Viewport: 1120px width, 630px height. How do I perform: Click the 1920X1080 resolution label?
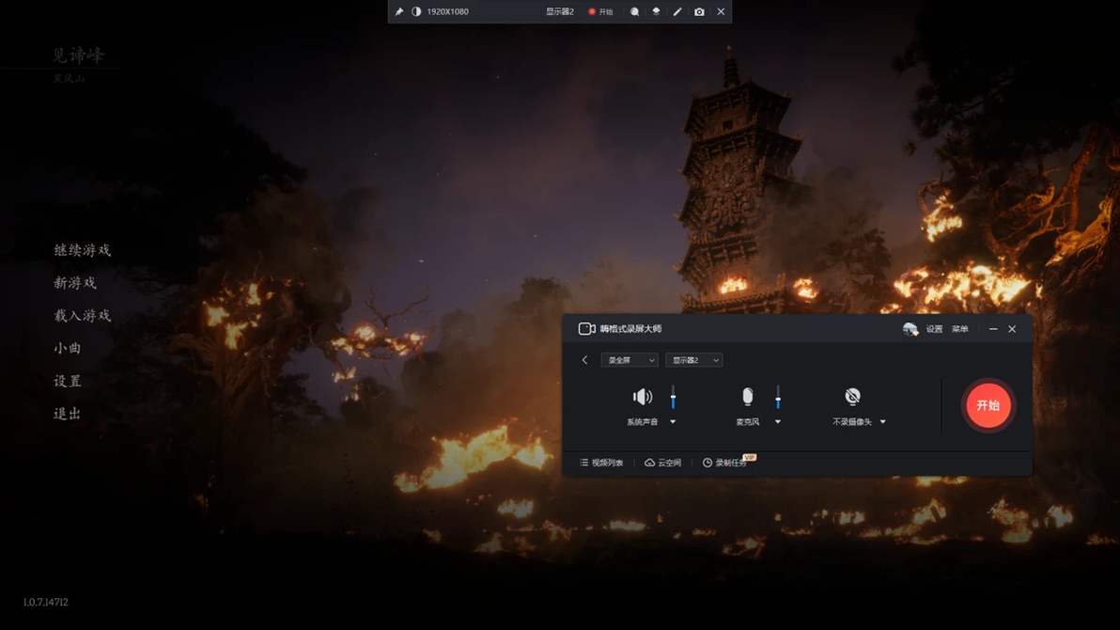tap(448, 11)
